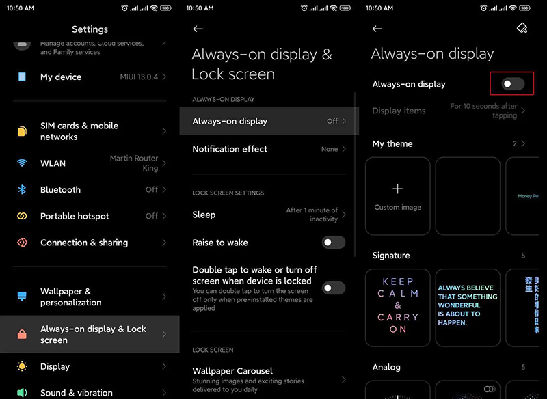This screenshot has height=399, width=547.
Task: Go back from Always-on display & Lock screen
Action: point(198,29)
